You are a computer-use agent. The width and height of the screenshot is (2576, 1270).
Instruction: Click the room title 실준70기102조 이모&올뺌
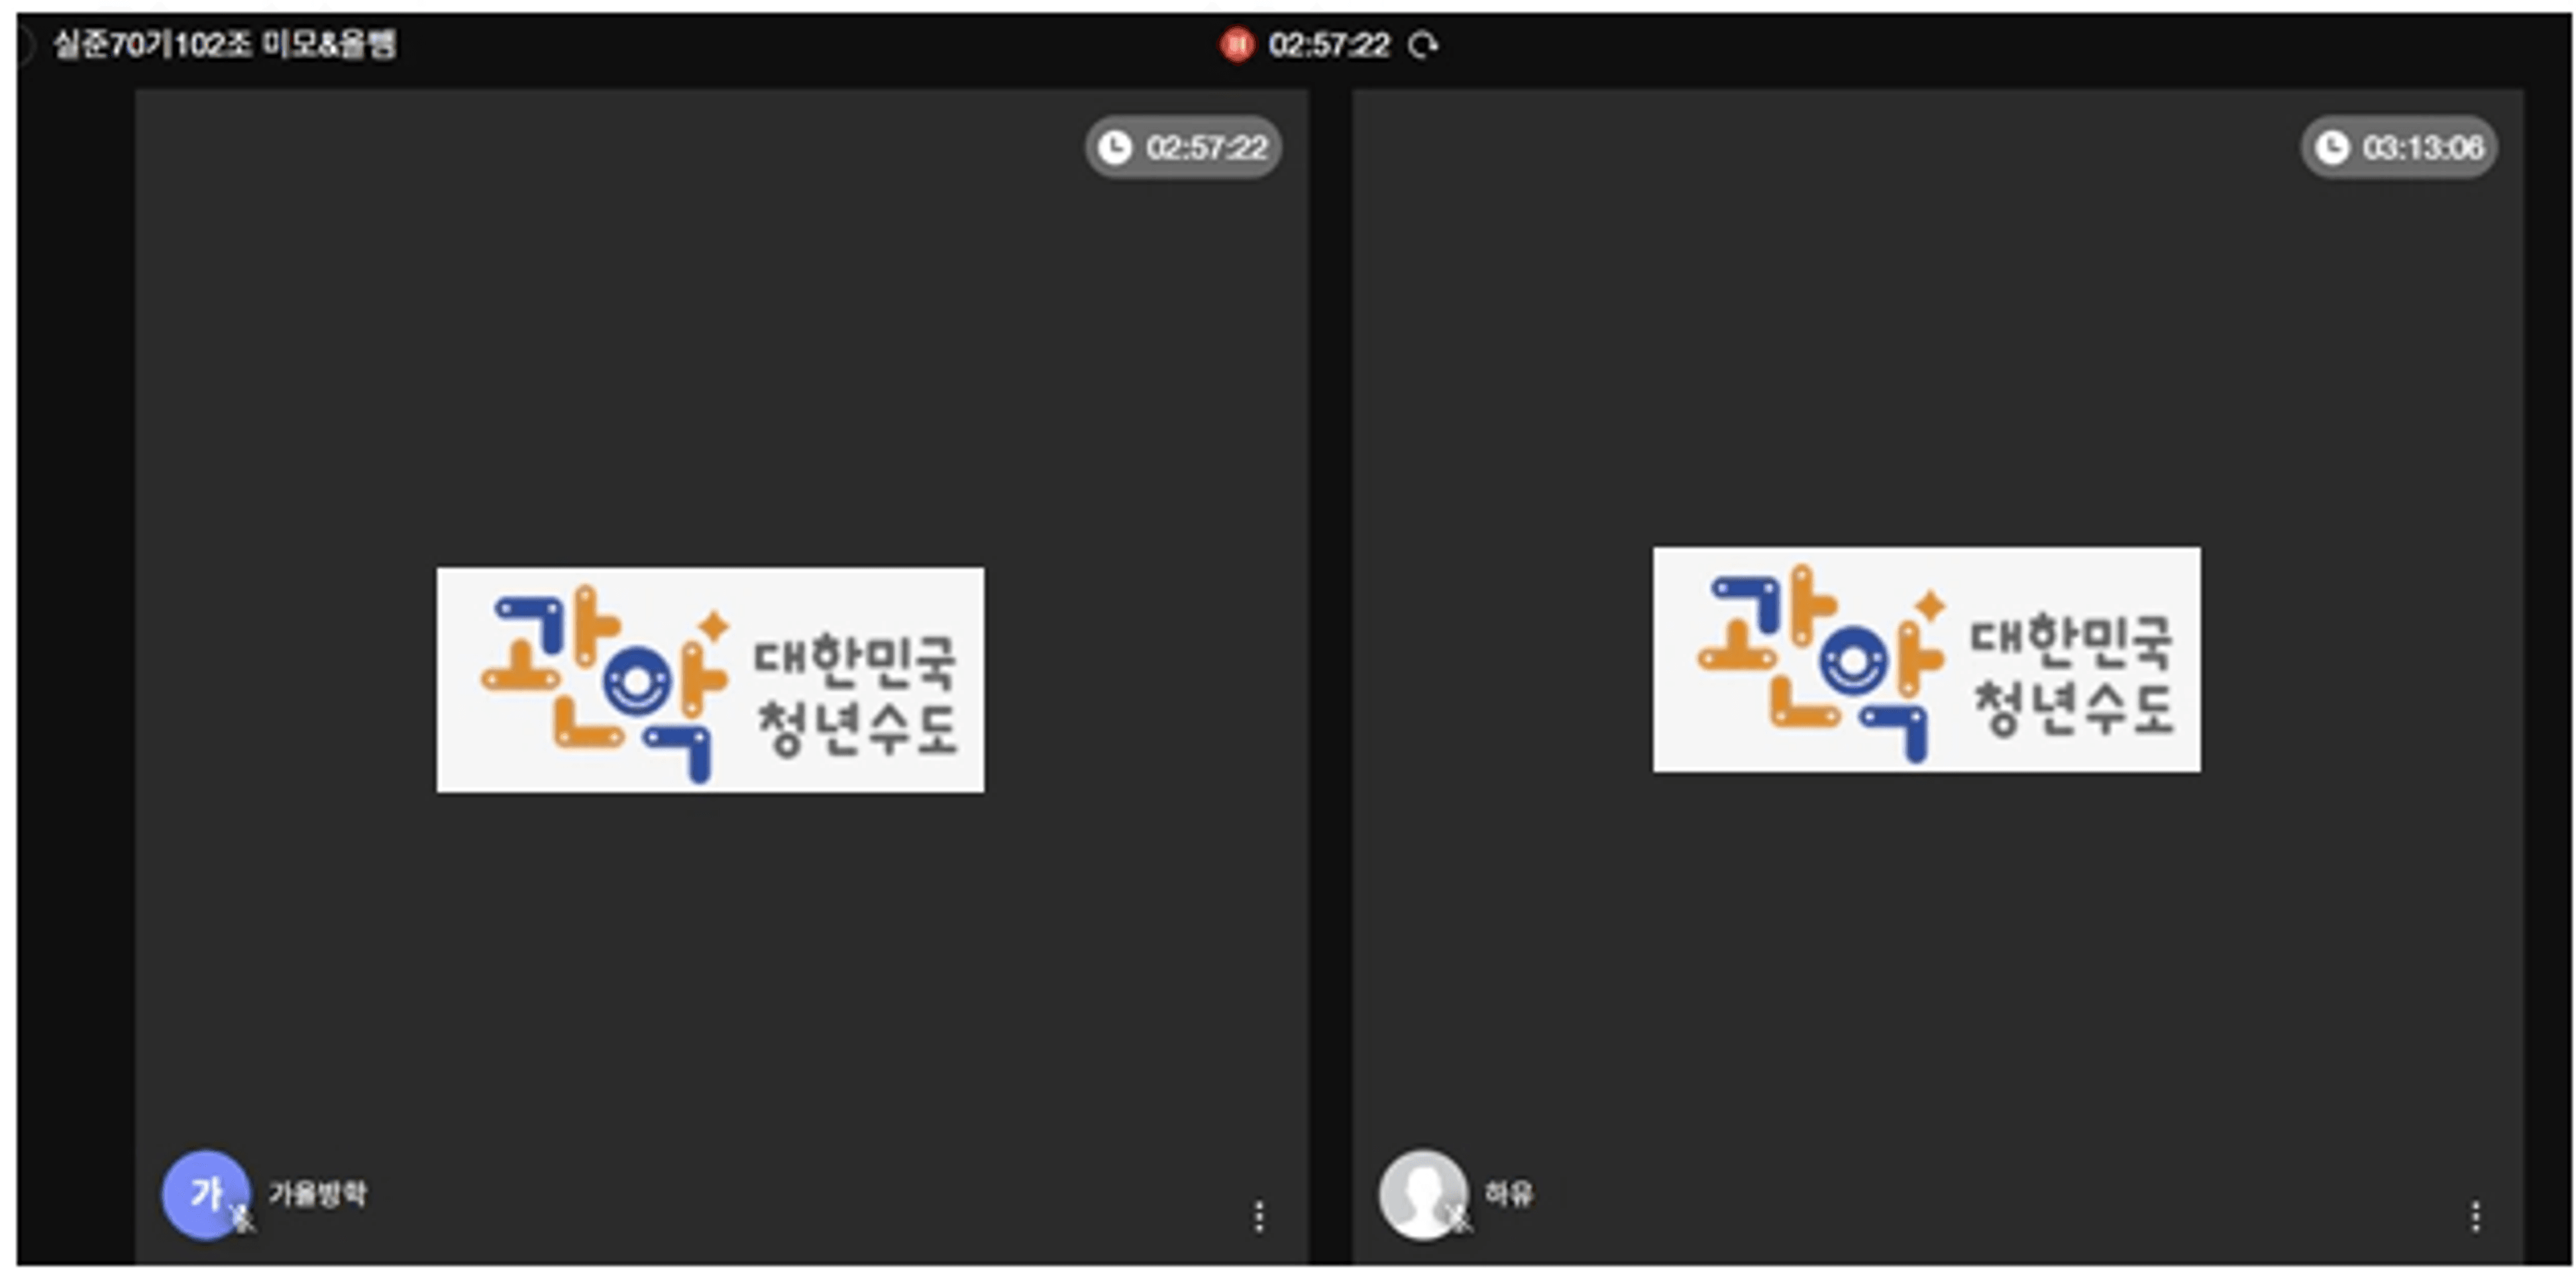pyautogui.click(x=225, y=44)
